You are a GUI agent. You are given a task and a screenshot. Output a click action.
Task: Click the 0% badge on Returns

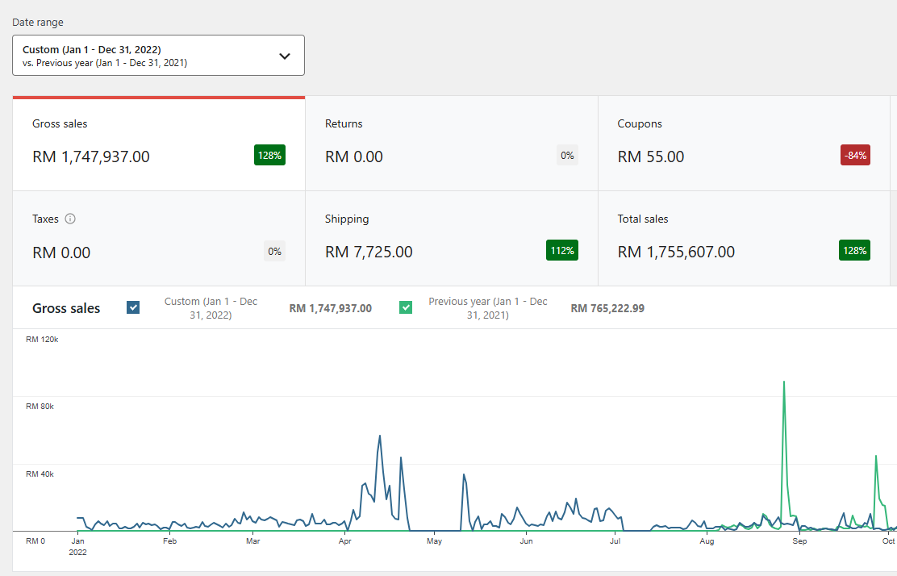(x=567, y=155)
